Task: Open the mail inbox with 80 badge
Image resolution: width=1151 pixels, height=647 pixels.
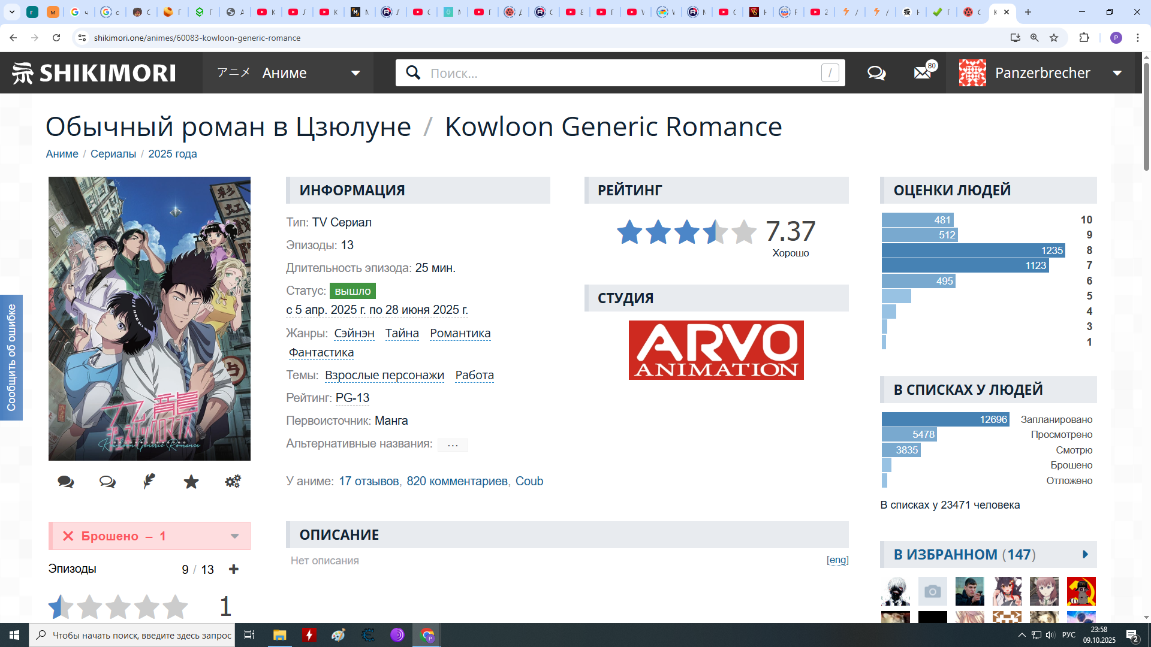Action: 923,73
